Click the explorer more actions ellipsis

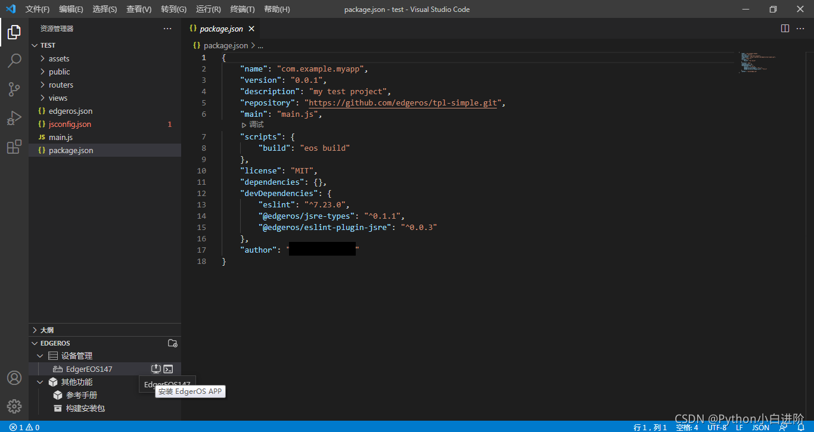click(x=167, y=29)
